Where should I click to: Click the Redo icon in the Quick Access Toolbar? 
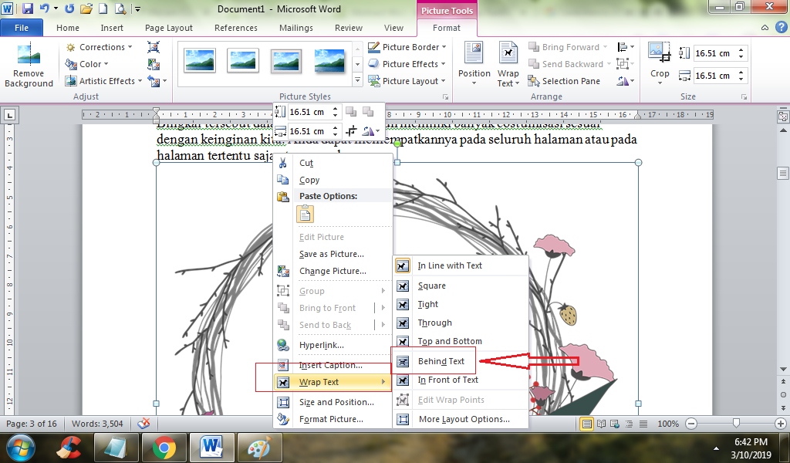pos(69,8)
